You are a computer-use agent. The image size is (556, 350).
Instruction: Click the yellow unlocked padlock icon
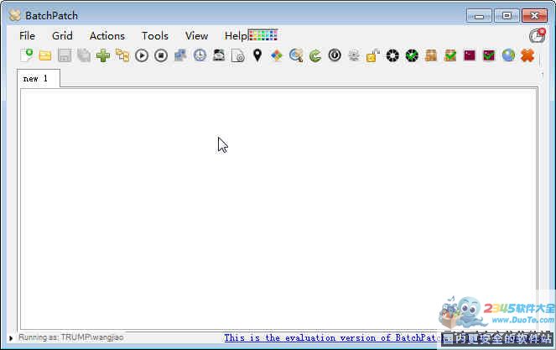(x=373, y=55)
